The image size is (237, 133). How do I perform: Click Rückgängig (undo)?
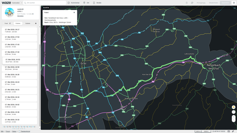201,3
